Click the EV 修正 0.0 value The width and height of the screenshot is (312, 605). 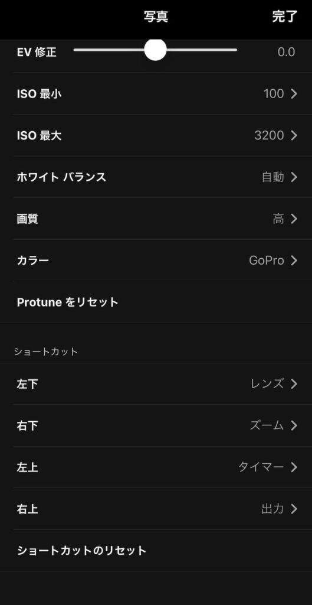pyautogui.click(x=286, y=52)
